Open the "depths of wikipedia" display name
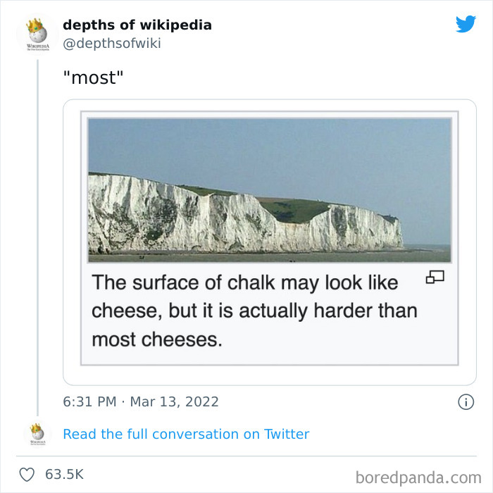493x493 pixels. (137, 25)
